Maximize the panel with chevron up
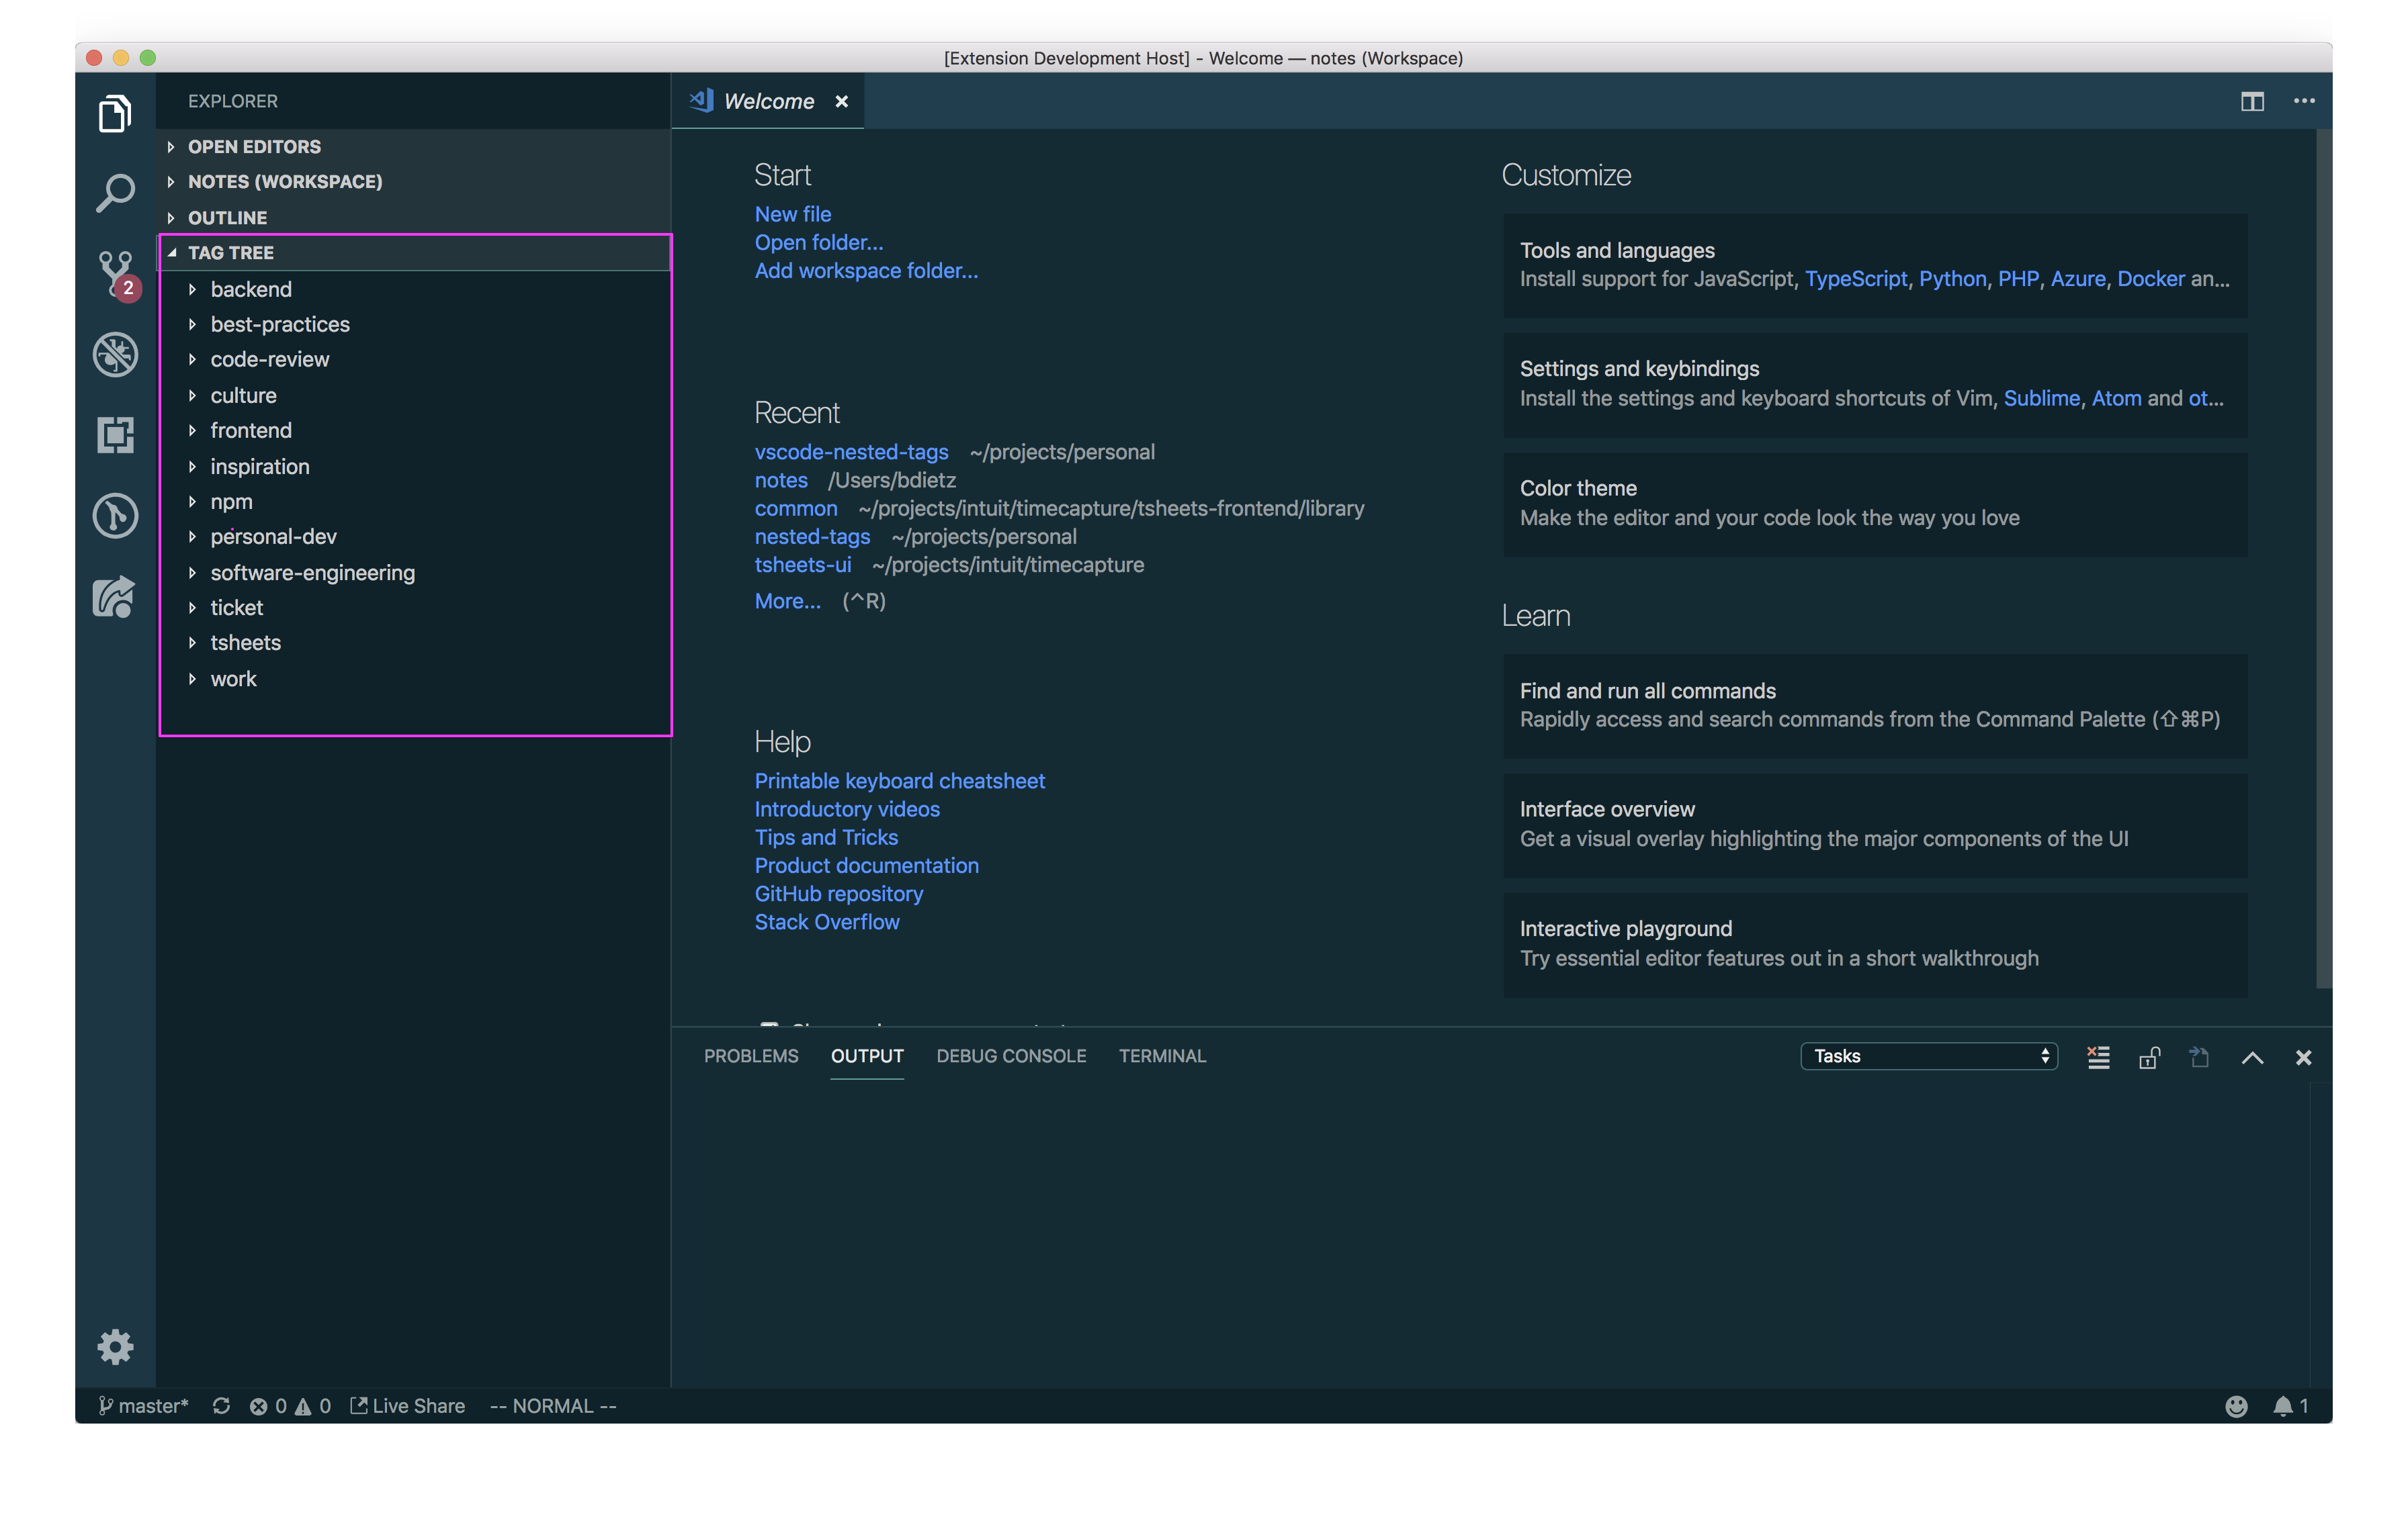Image resolution: width=2408 pixels, height=1531 pixels. [x=2252, y=1058]
